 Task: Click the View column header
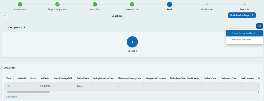(x=9, y=79)
